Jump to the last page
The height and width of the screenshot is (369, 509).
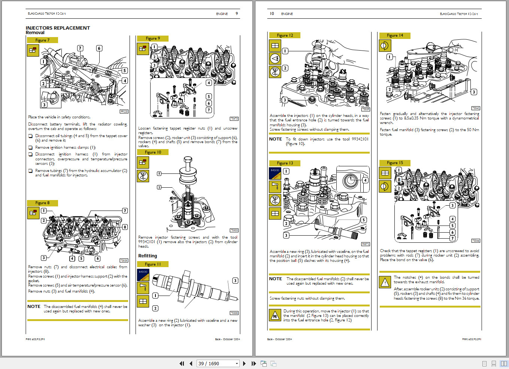pyautogui.click(x=254, y=363)
